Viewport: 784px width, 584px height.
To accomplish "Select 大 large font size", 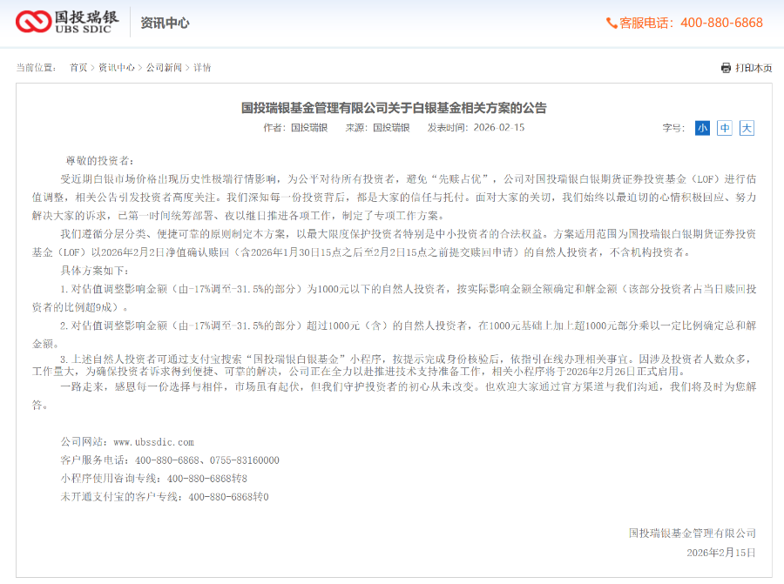I will point(747,127).
